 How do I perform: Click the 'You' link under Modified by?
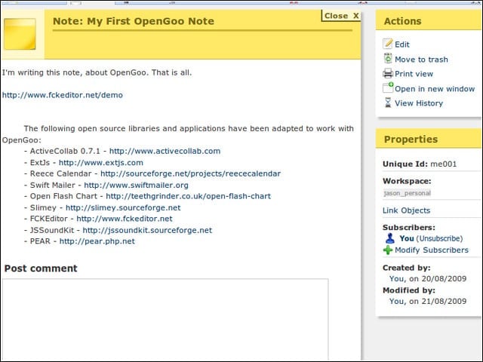pyautogui.click(x=397, y=301)
